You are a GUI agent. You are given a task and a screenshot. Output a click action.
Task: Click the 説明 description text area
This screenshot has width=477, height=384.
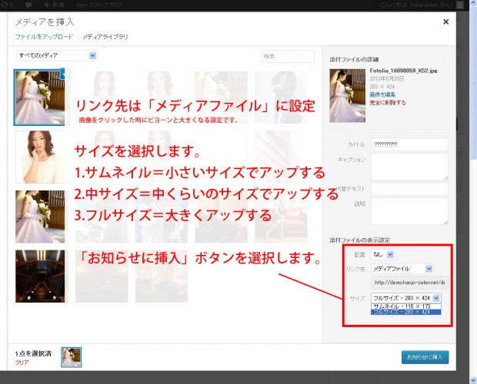(x=409, y=211)
